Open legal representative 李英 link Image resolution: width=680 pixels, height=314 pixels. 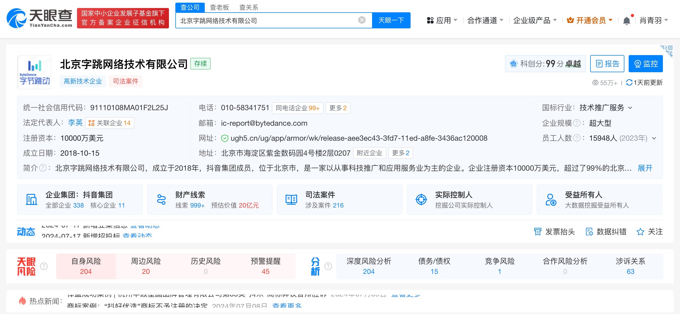pos(75,123)
